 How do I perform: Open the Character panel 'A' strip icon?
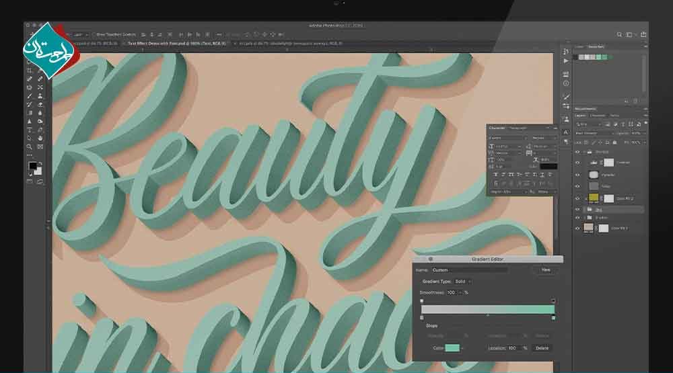pos(566,132)
